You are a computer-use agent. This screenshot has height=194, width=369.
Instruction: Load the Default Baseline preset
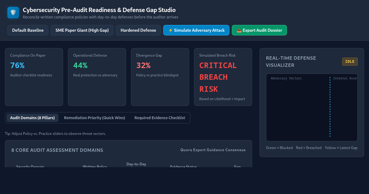point(28,30)
